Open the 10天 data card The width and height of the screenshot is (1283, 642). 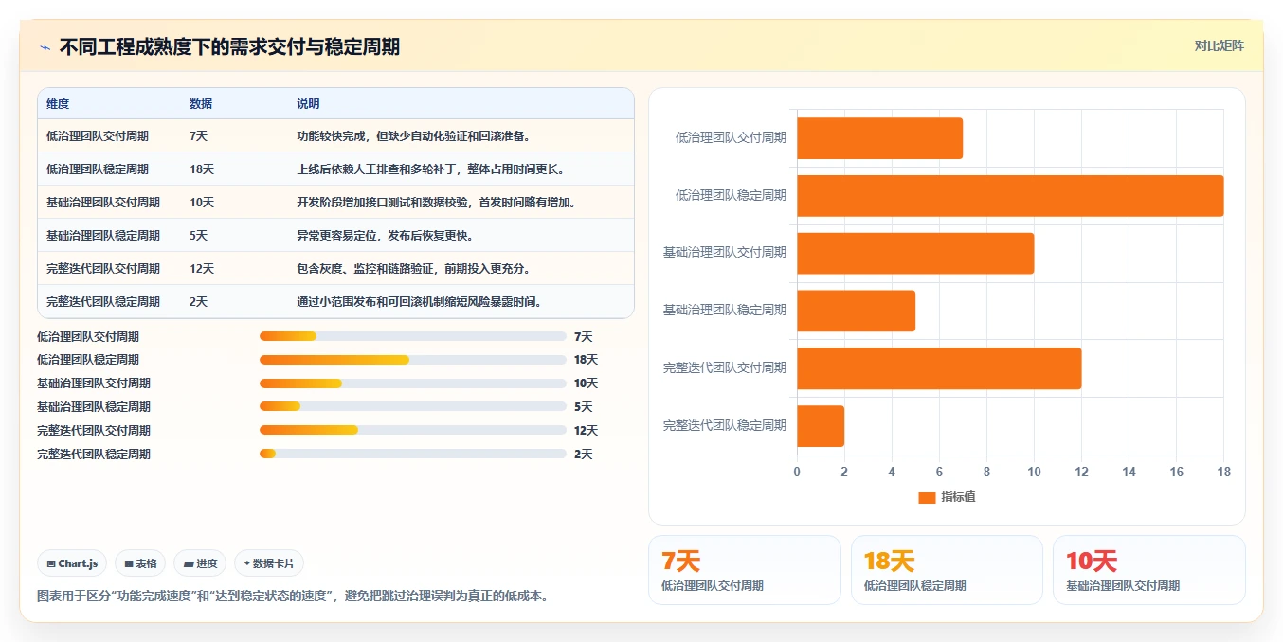[1149, 570]
